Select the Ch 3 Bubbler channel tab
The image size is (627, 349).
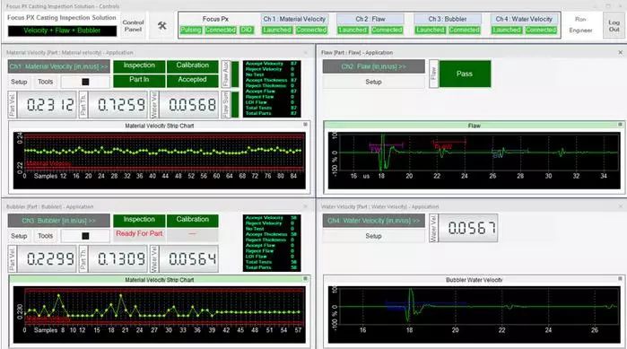tap(448, 19)
